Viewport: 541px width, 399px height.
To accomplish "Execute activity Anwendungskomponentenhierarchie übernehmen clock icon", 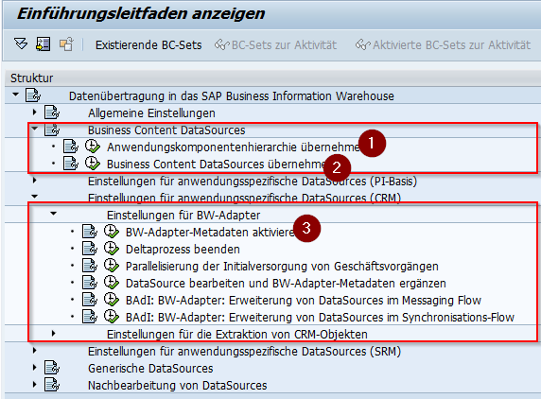I will [x=93, y=146].
